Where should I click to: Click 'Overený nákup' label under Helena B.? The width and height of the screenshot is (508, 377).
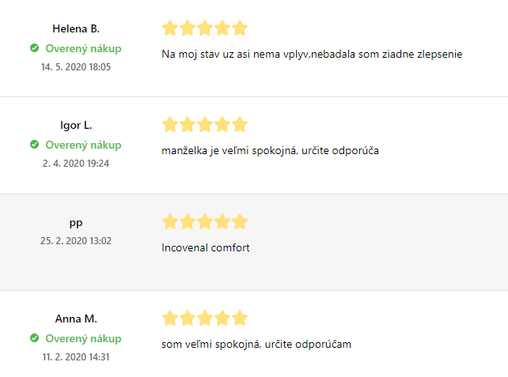tap(83, 48)
